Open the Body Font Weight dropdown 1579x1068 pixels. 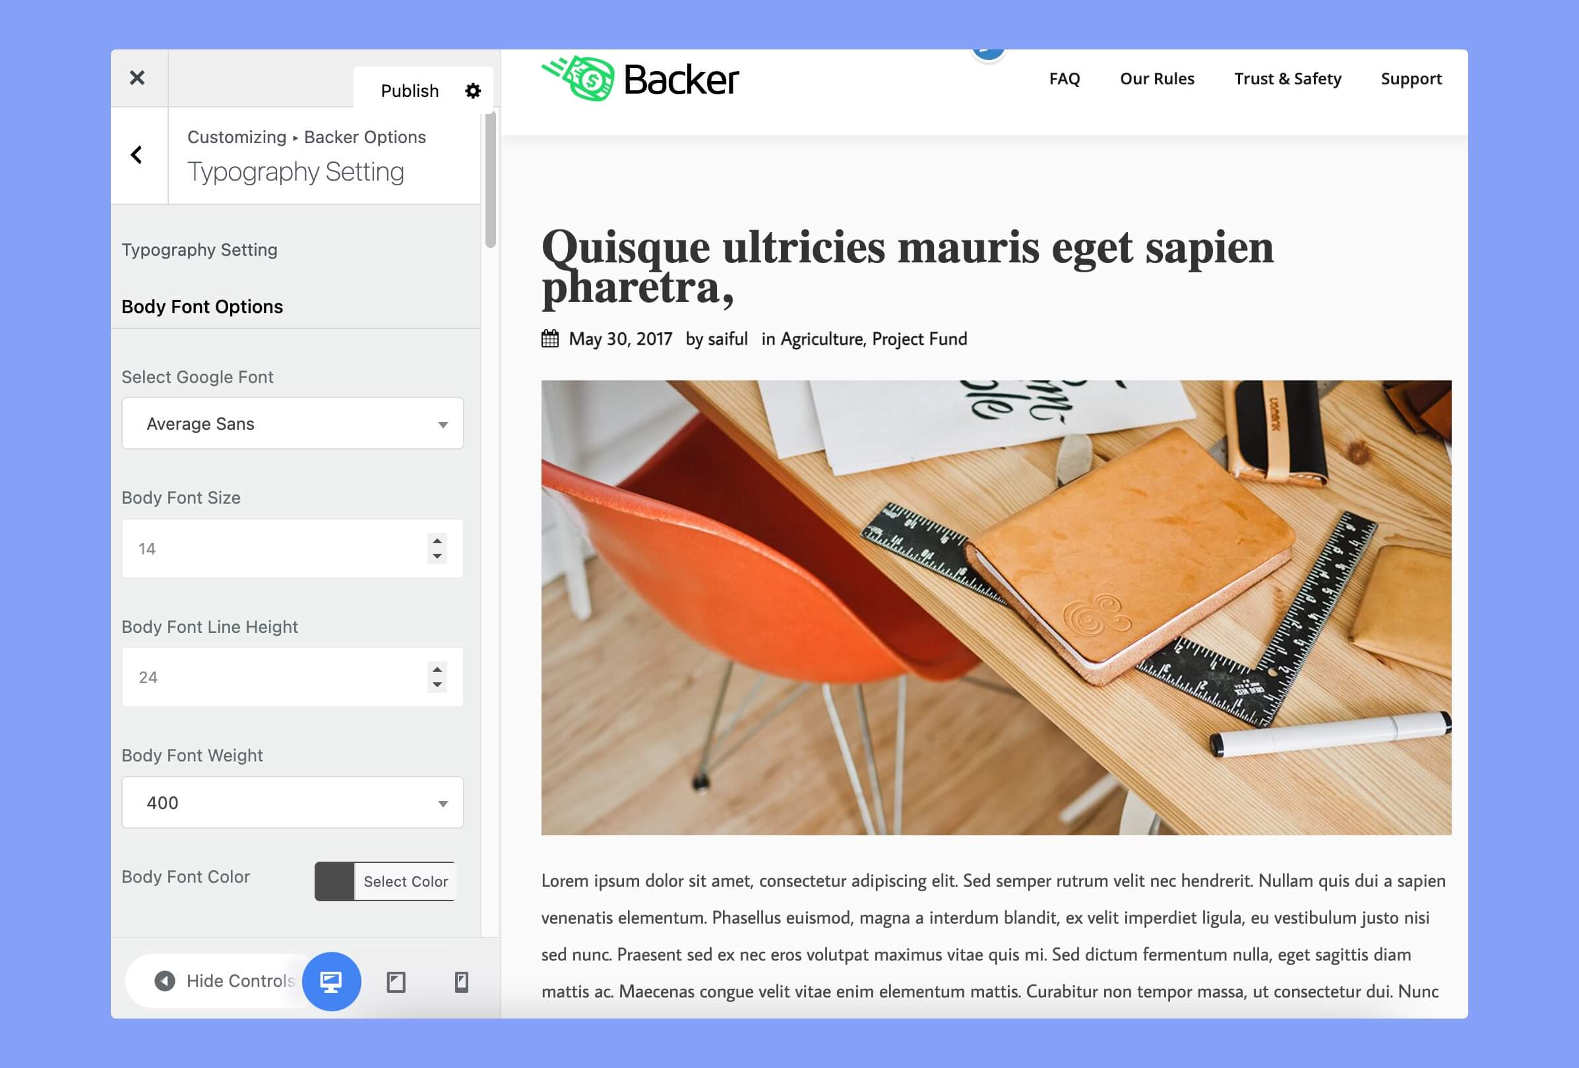tap(292, 802)
